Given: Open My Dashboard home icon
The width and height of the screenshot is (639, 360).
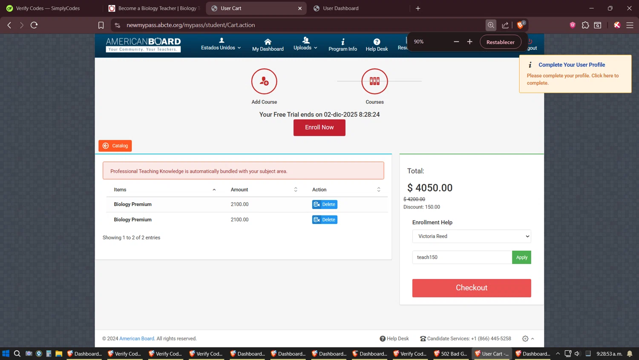Looking at the screenshot, I should [x=268, y=42].
